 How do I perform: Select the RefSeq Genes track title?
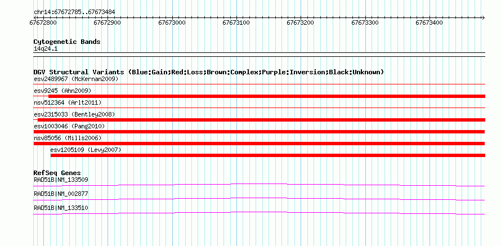point(57,173)
